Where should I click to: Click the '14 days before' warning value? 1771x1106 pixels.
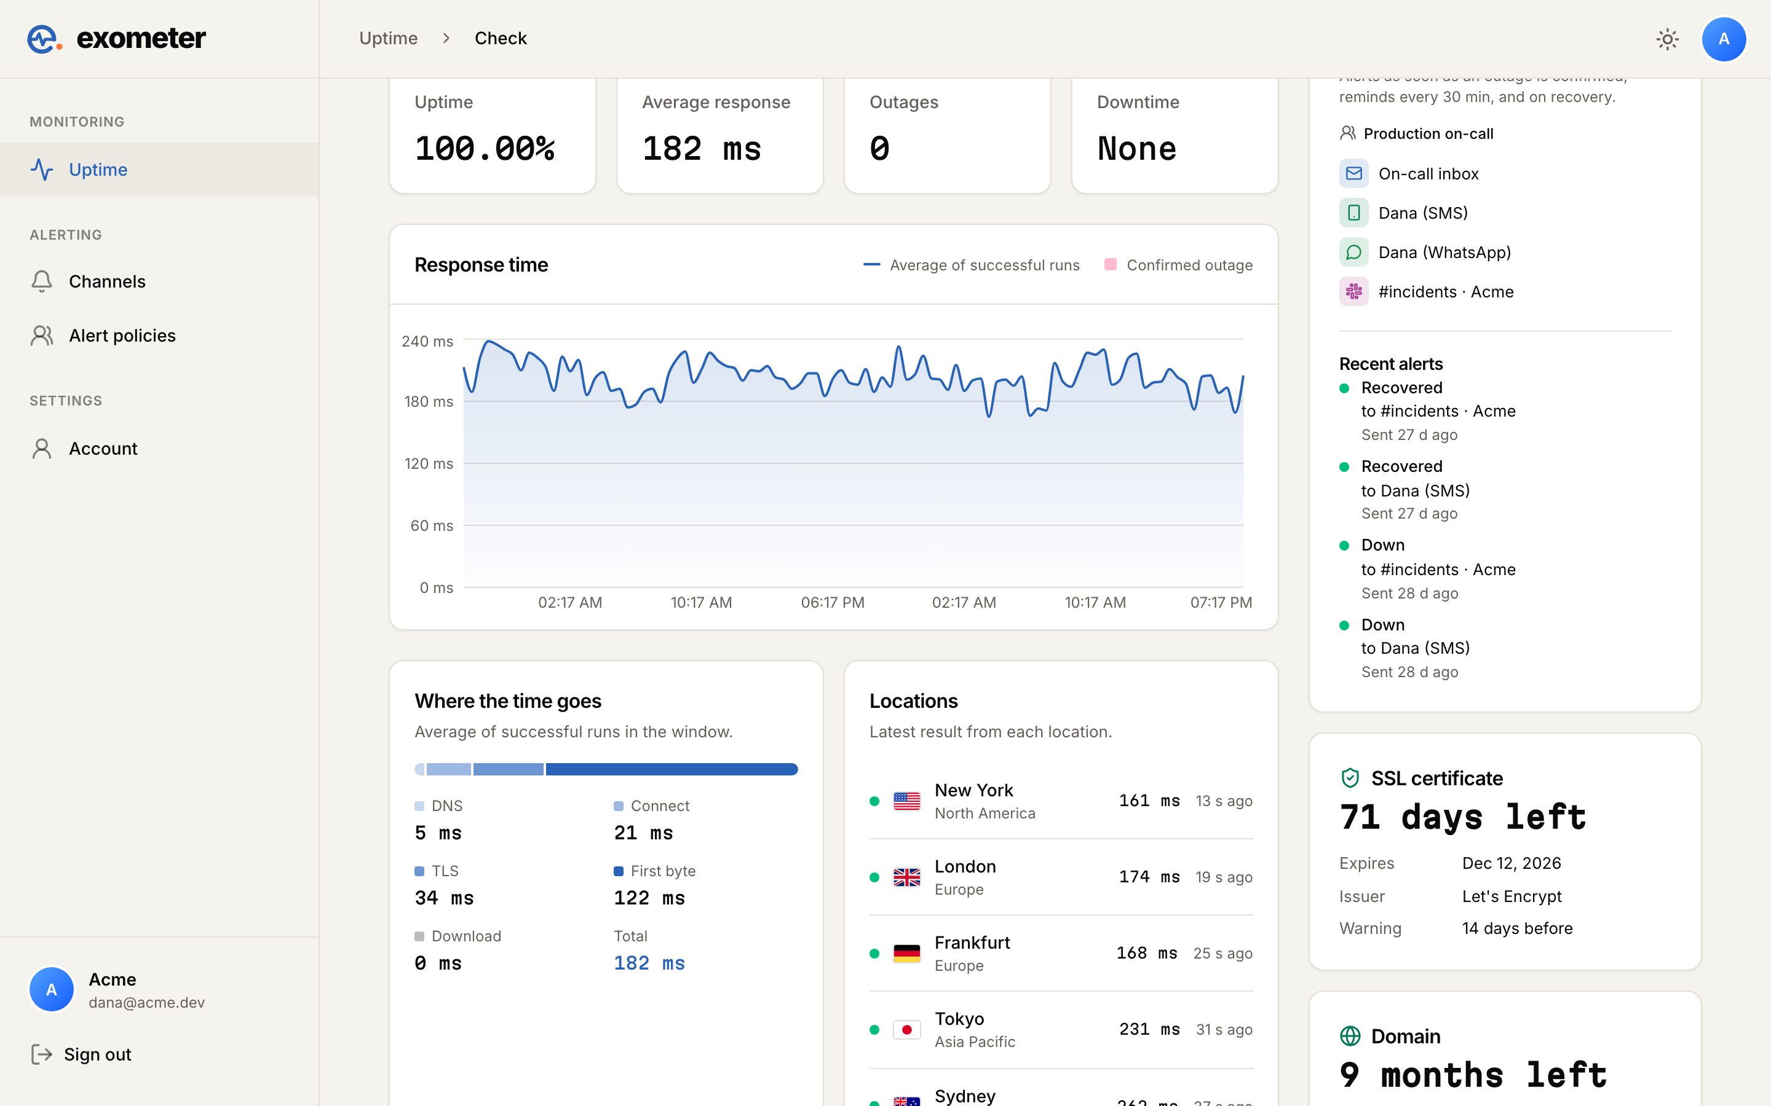(x=1516, y=928)
